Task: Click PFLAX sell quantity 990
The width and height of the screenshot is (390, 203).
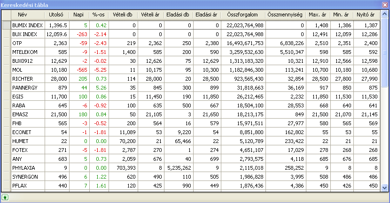Action: [187, 186]
